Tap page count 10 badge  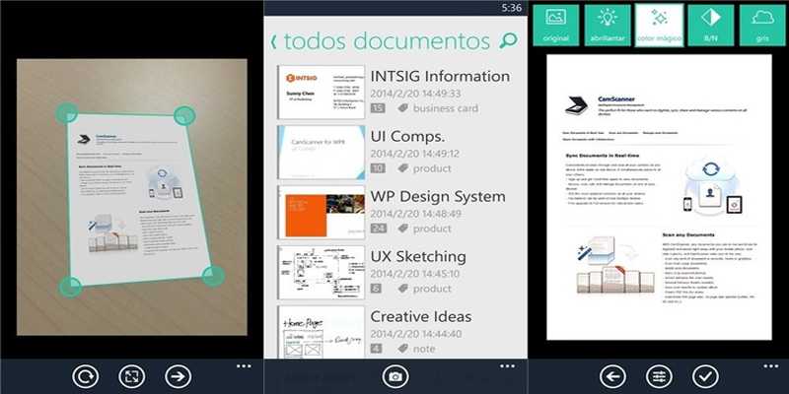378,168
